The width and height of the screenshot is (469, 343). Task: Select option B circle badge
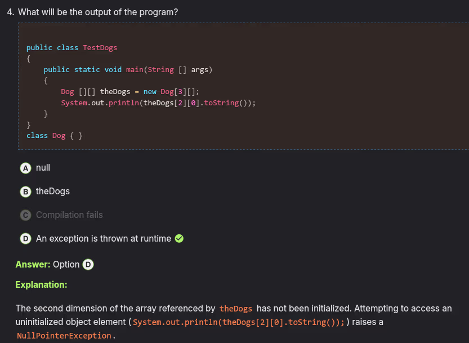(x=25, y=191)
